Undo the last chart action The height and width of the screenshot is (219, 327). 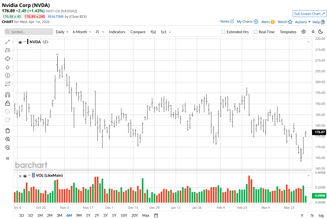coord(7,111)
